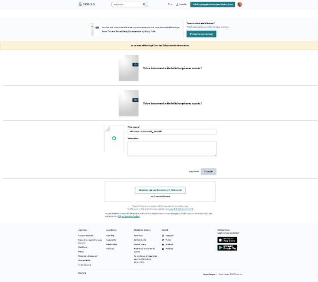This screenshot has height=282, width=318.
Task: Click the upload progress banner text
Action: pyautogui.click(x=160, y=46)
